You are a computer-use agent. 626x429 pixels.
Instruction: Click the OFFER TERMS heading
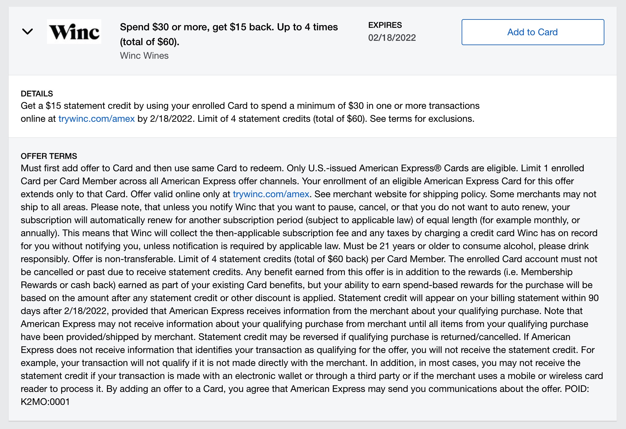click(x=49, y=156)
